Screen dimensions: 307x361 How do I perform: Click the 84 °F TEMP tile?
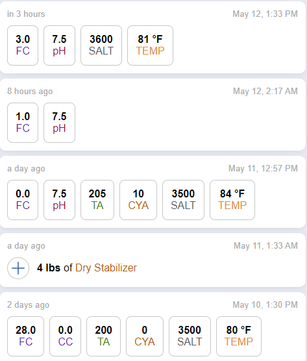coord(232,200)
